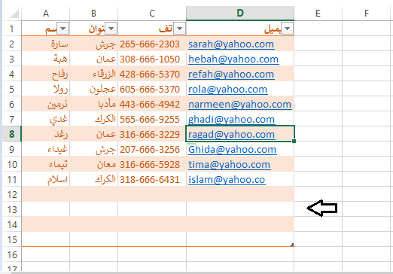Select name cell سارة
This screenshot has width=393, height=274.
pyautogui.click(x=46, y=44)
